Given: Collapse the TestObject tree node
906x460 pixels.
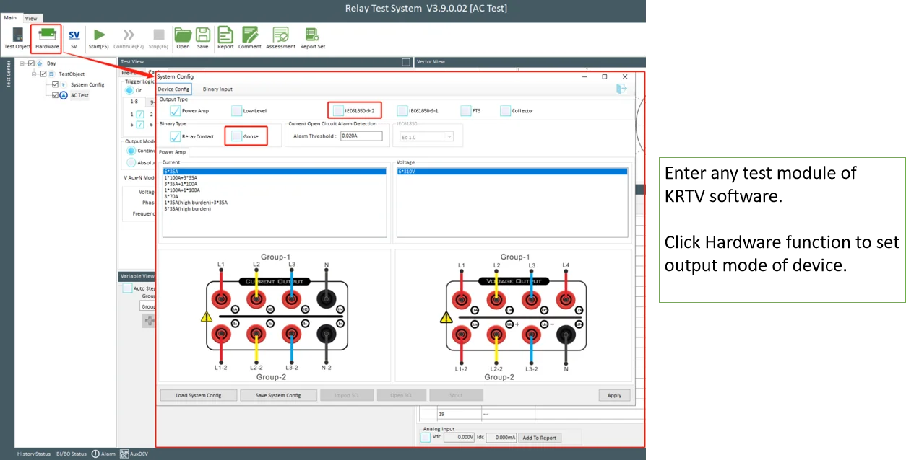Looking at the screenshot, I should [x=33, y=74].
